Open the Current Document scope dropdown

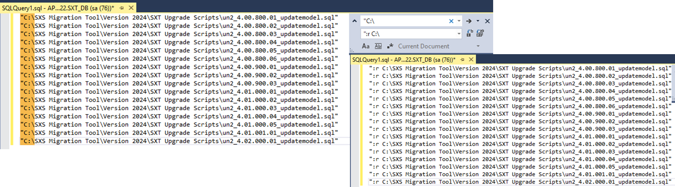(x=478, y=46)
